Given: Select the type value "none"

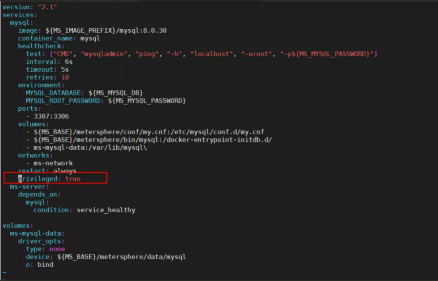Looking at the screenshot, I should (x=57, y=249).
